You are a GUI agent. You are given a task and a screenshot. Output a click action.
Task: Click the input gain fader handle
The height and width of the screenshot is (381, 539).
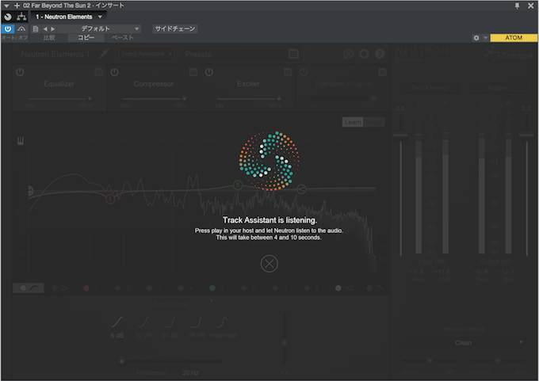point(400,135)
